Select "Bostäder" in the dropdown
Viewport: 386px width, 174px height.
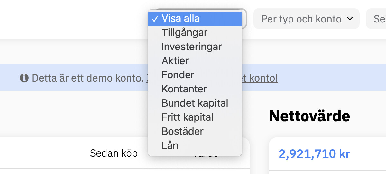coord(182,131)
